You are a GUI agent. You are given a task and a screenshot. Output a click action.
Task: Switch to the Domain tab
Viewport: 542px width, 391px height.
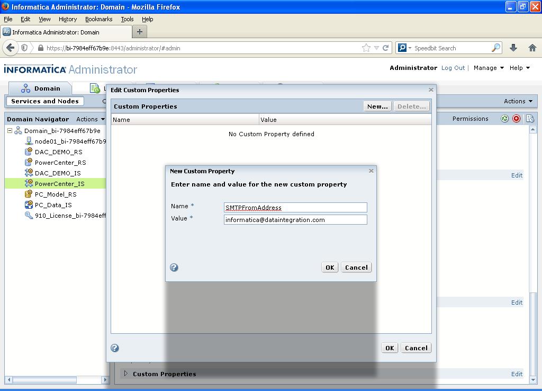point(40,88)
